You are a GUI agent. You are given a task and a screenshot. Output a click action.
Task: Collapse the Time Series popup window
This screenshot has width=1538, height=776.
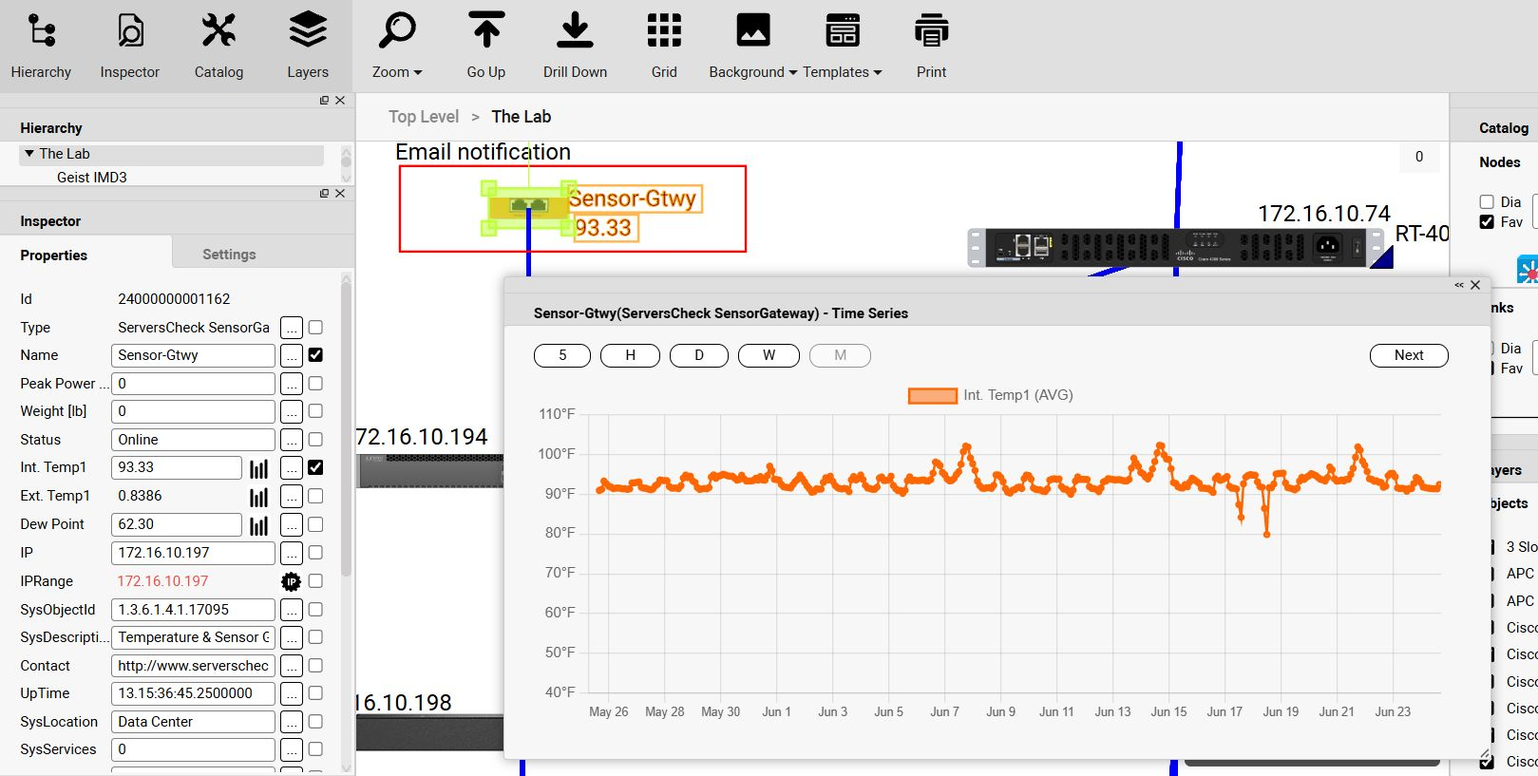click(x=1459, y=285)
